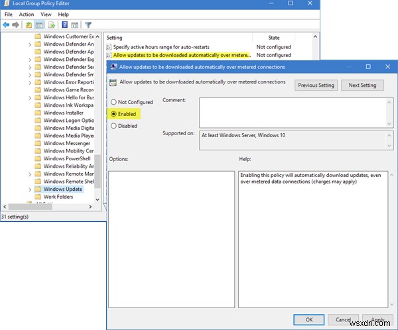Screen dimensions: 398x330
Task: Expand the Windows Defender Sec node
Action: 30,68
